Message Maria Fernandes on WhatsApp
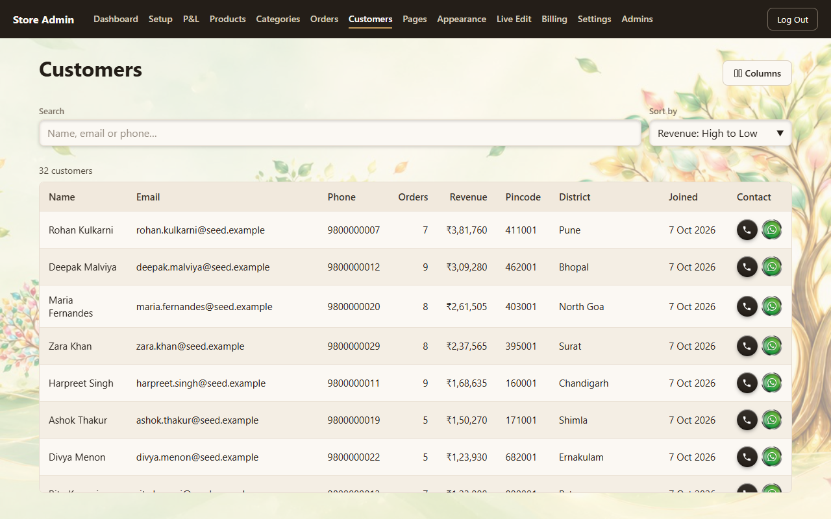 [x=772, y=306]
